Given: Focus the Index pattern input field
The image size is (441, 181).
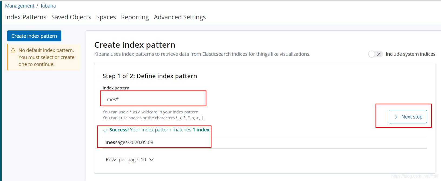Looking at the screenshot, I should pyautogui.click(x=153, y=99).
